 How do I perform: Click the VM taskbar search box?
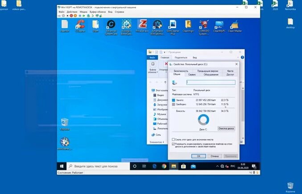click(98, 166)
